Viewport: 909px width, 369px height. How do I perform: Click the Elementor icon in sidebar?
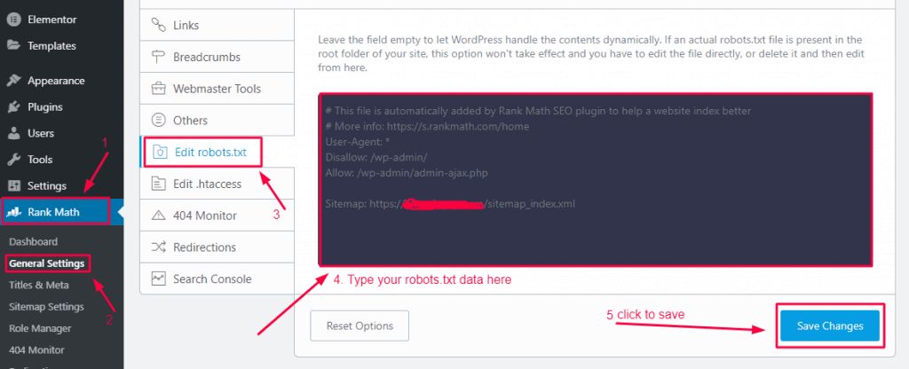pos(14,20)
